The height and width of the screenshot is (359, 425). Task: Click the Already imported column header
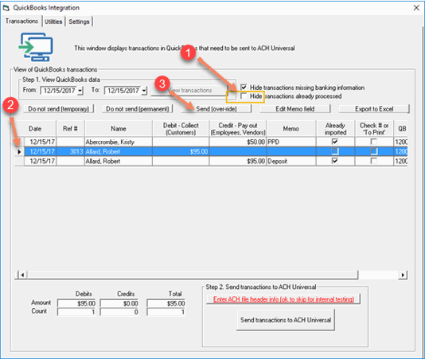(x=335, y=128)
